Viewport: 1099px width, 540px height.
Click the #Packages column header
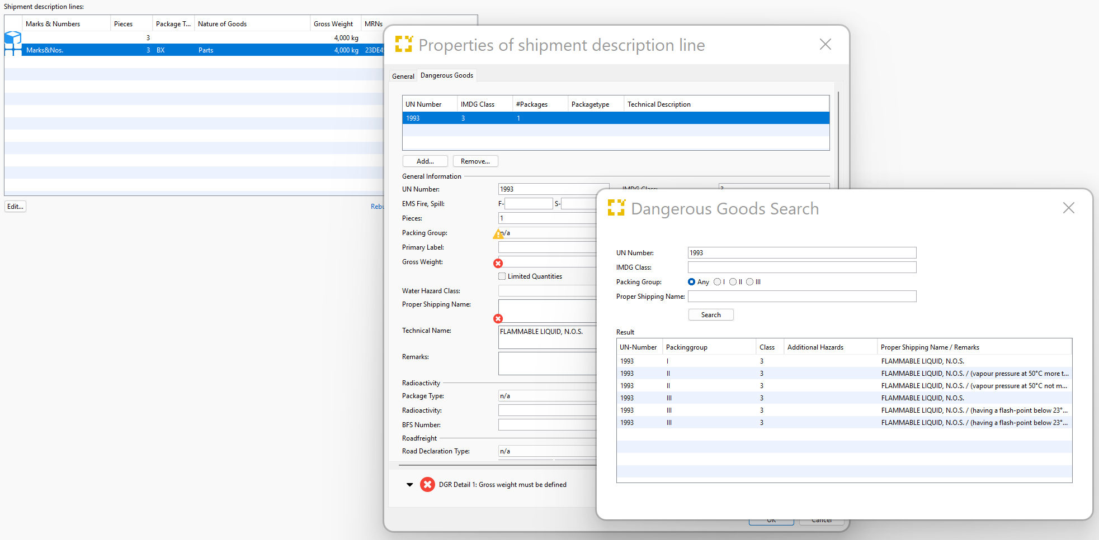(x=540, y=104)
